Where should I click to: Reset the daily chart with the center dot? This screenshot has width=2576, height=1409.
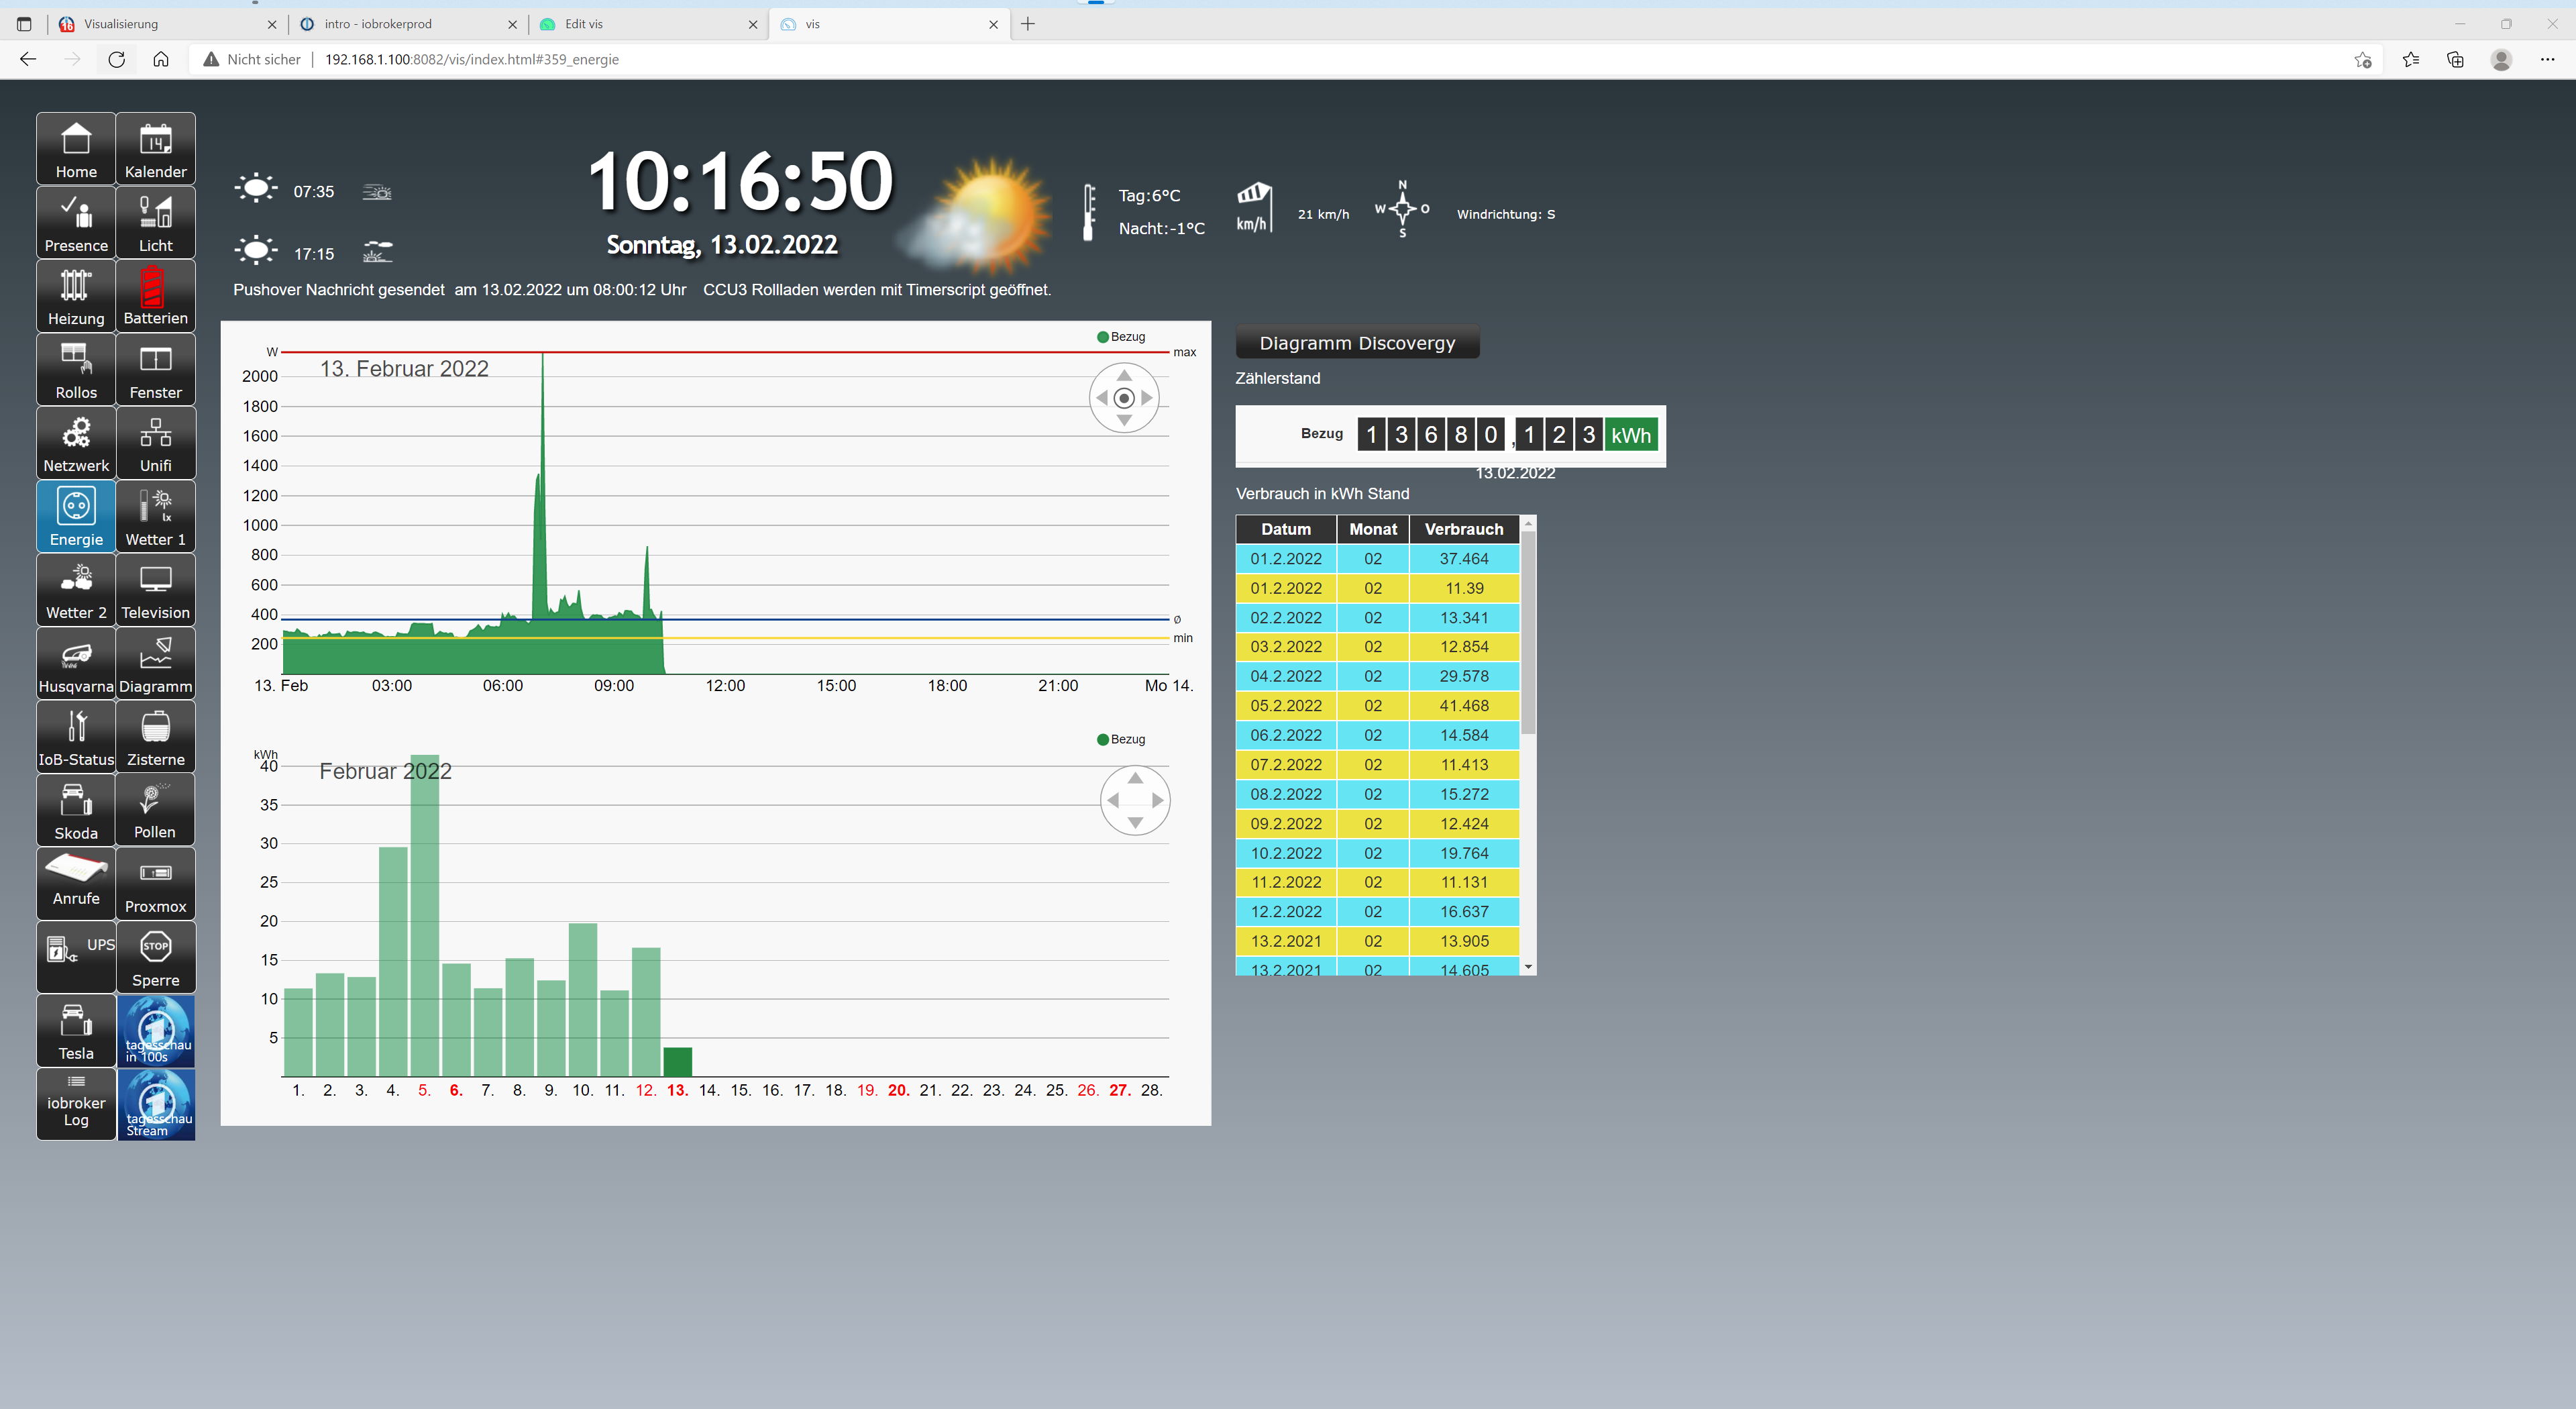[1124, 398]
